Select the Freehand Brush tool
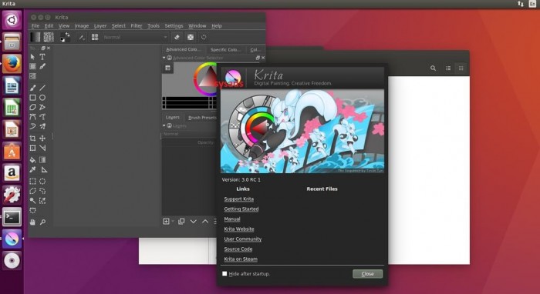Image resolution: width=540 pixels, height=294 pixels. [32, 88]
